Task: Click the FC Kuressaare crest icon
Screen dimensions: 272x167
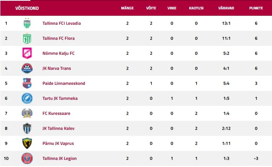Action: [x=27, y=113]
